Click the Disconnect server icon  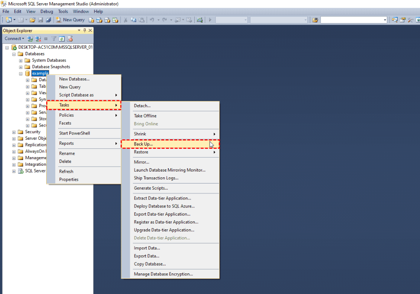tap(38, 39)
